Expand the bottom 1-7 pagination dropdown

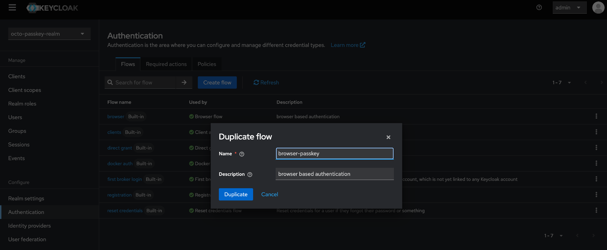click(x=553, y=236)
